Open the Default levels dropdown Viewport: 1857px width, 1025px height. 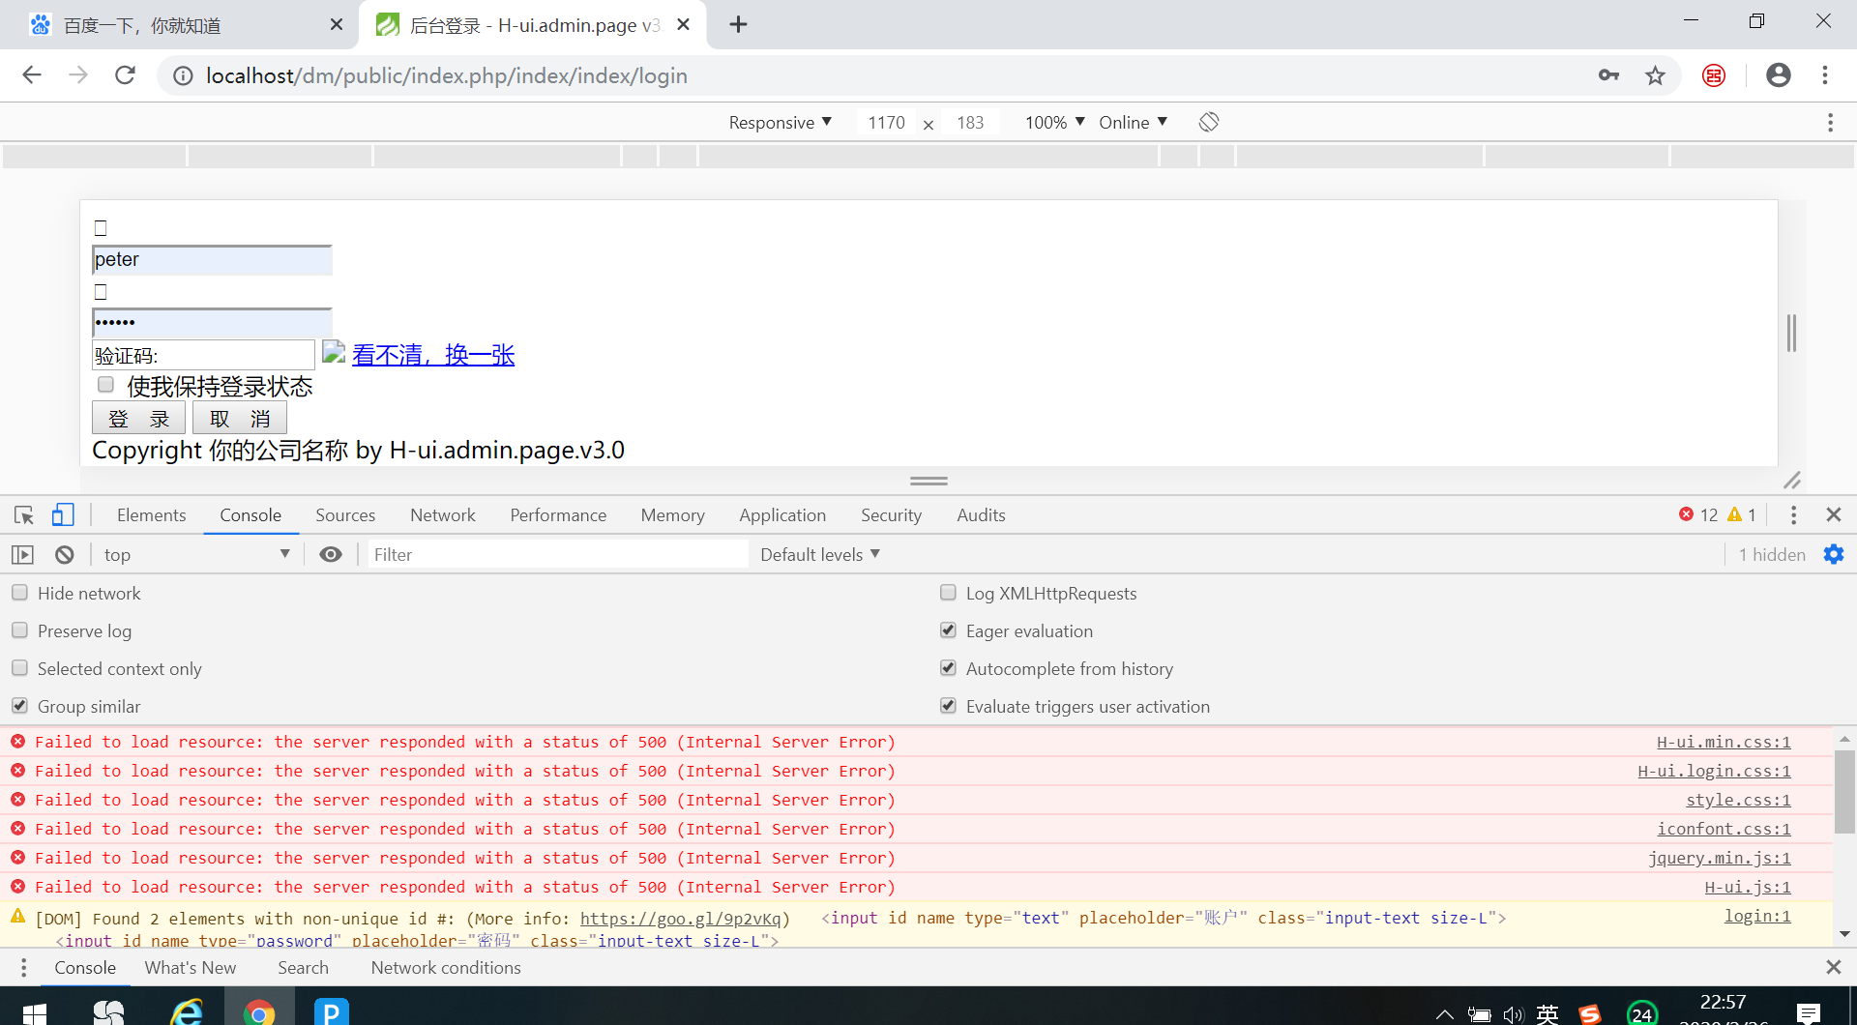point(819,555)
